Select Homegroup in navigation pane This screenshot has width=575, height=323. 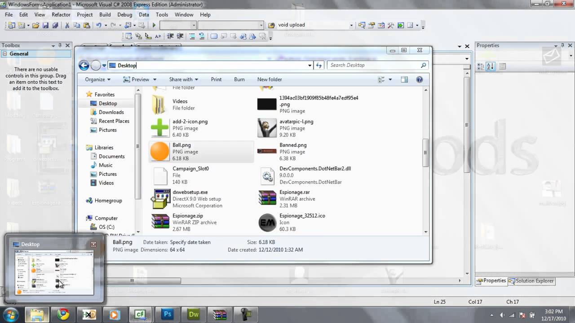[108, 201]
